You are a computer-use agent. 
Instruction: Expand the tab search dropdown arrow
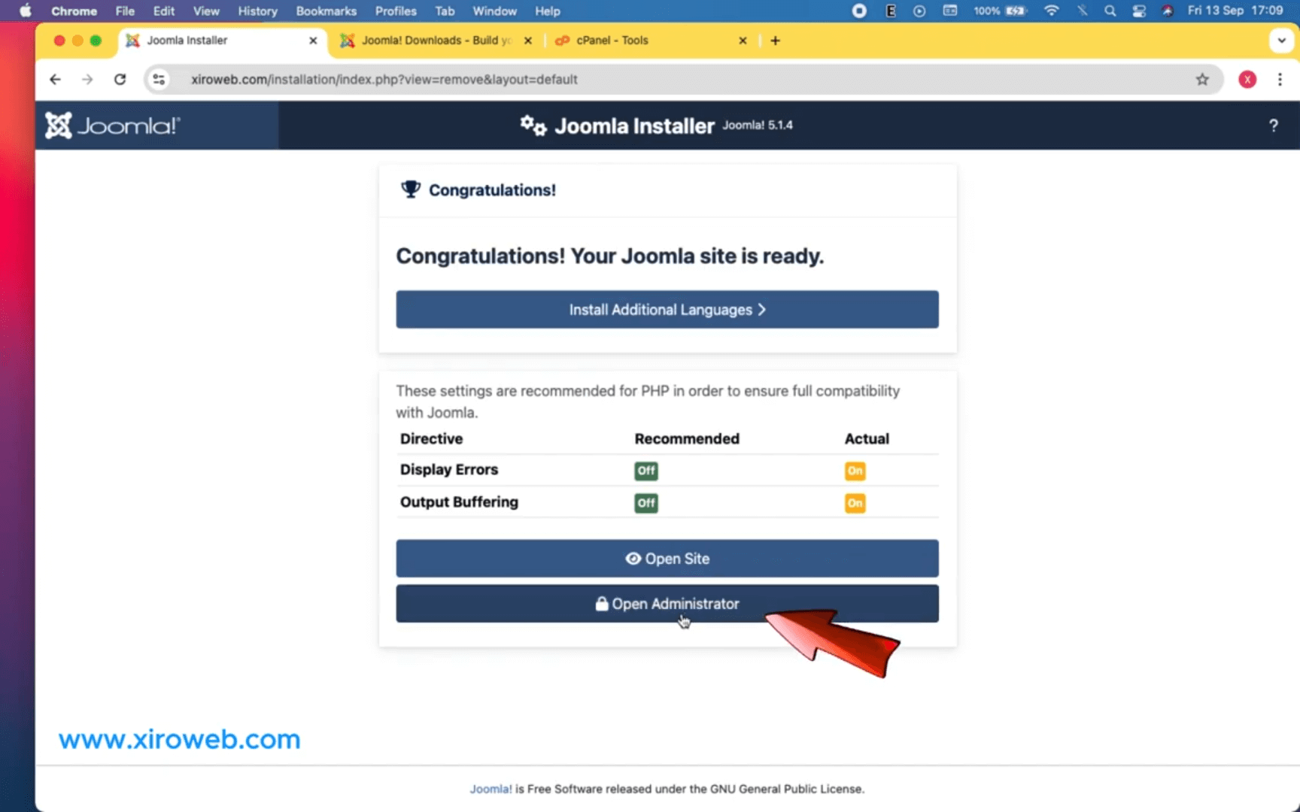tap(1281, 41)
